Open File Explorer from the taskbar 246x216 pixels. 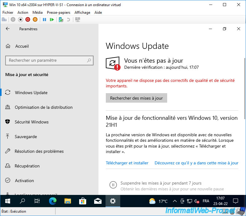(68, 201)
